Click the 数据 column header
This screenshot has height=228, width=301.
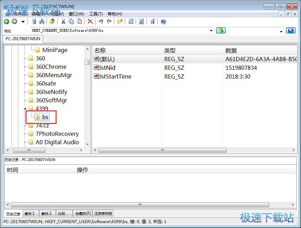[x=231, y=51]
